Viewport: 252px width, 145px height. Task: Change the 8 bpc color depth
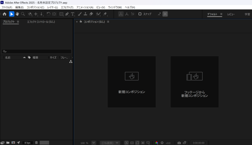[x=27, y=143]
